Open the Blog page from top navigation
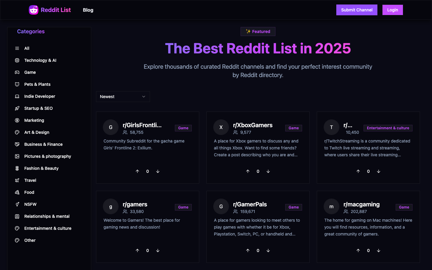Screen dimensions: 432x270 tap(88, 10)
